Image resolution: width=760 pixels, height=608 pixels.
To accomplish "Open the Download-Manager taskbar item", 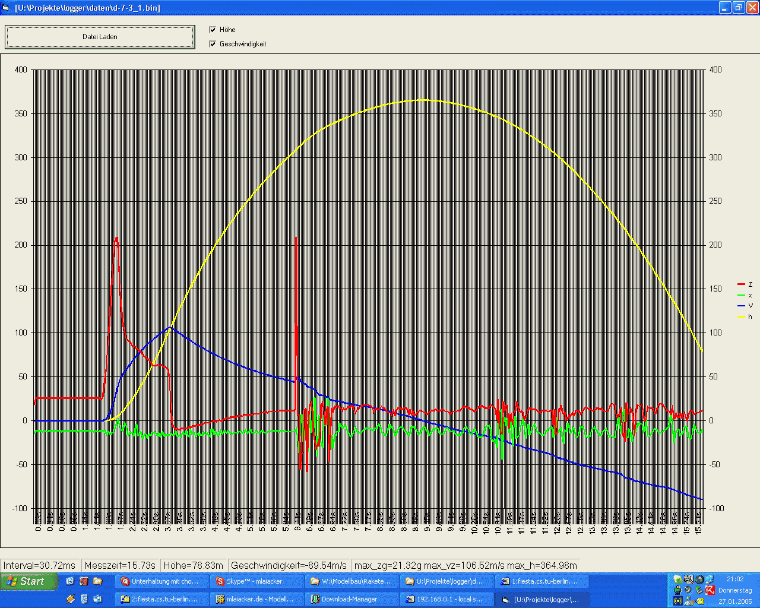I will [x=351, y=599].
